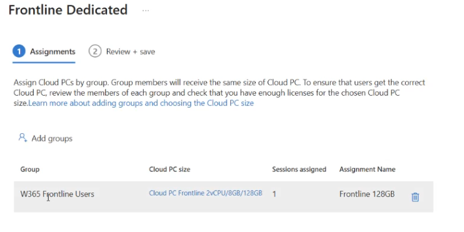
Task: Open the ellipsis menu beside Frontline Dedicated
Action: coord(145,11)
